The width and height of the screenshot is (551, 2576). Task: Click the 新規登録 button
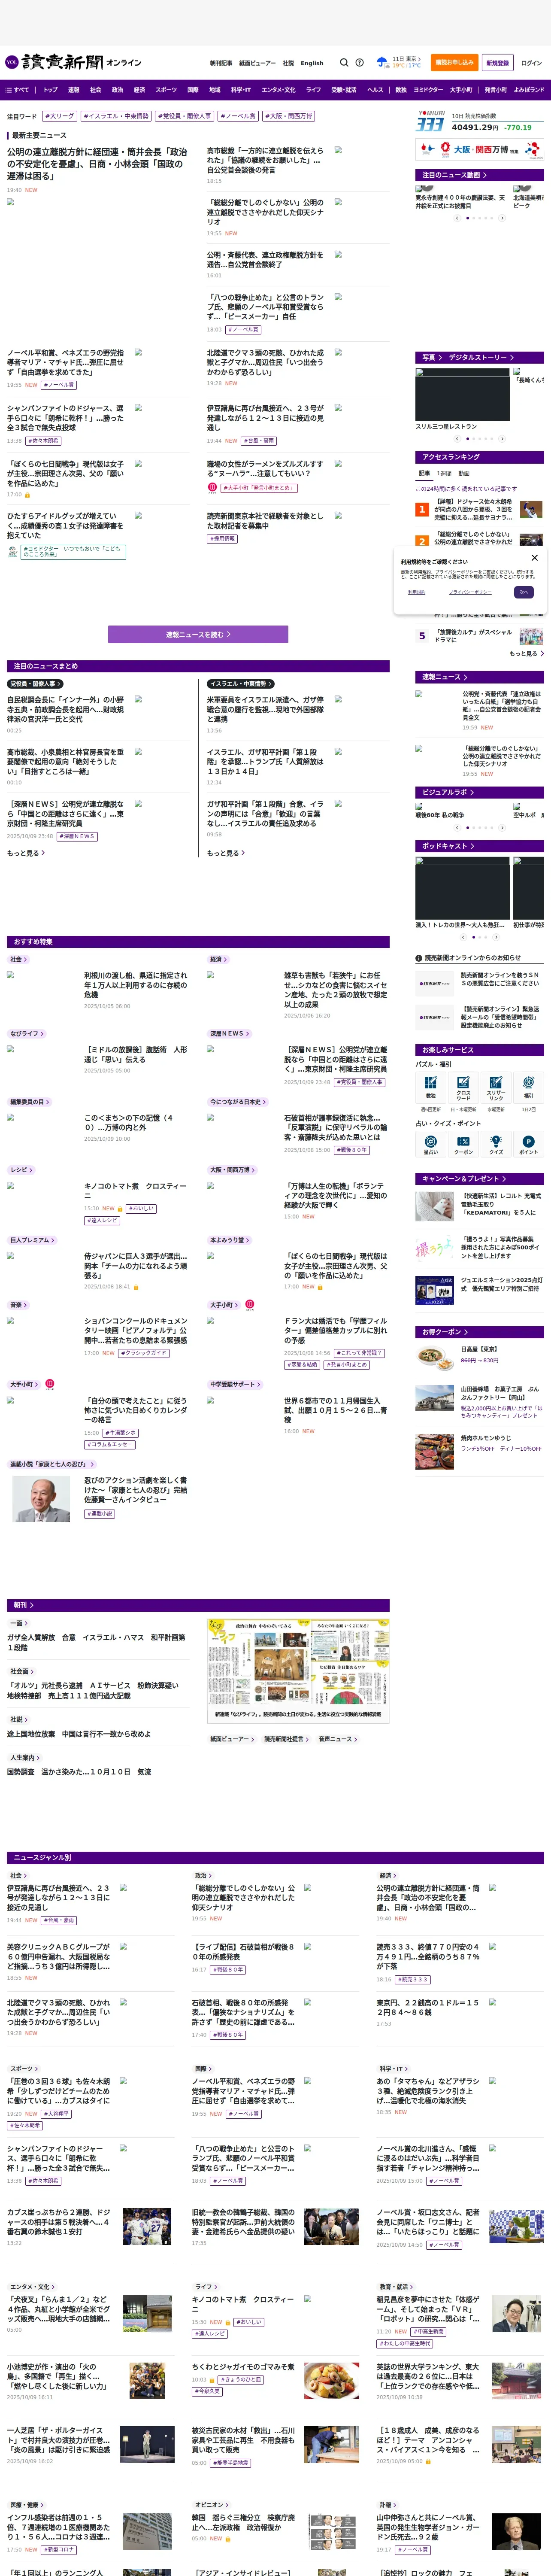pos(498,62)
